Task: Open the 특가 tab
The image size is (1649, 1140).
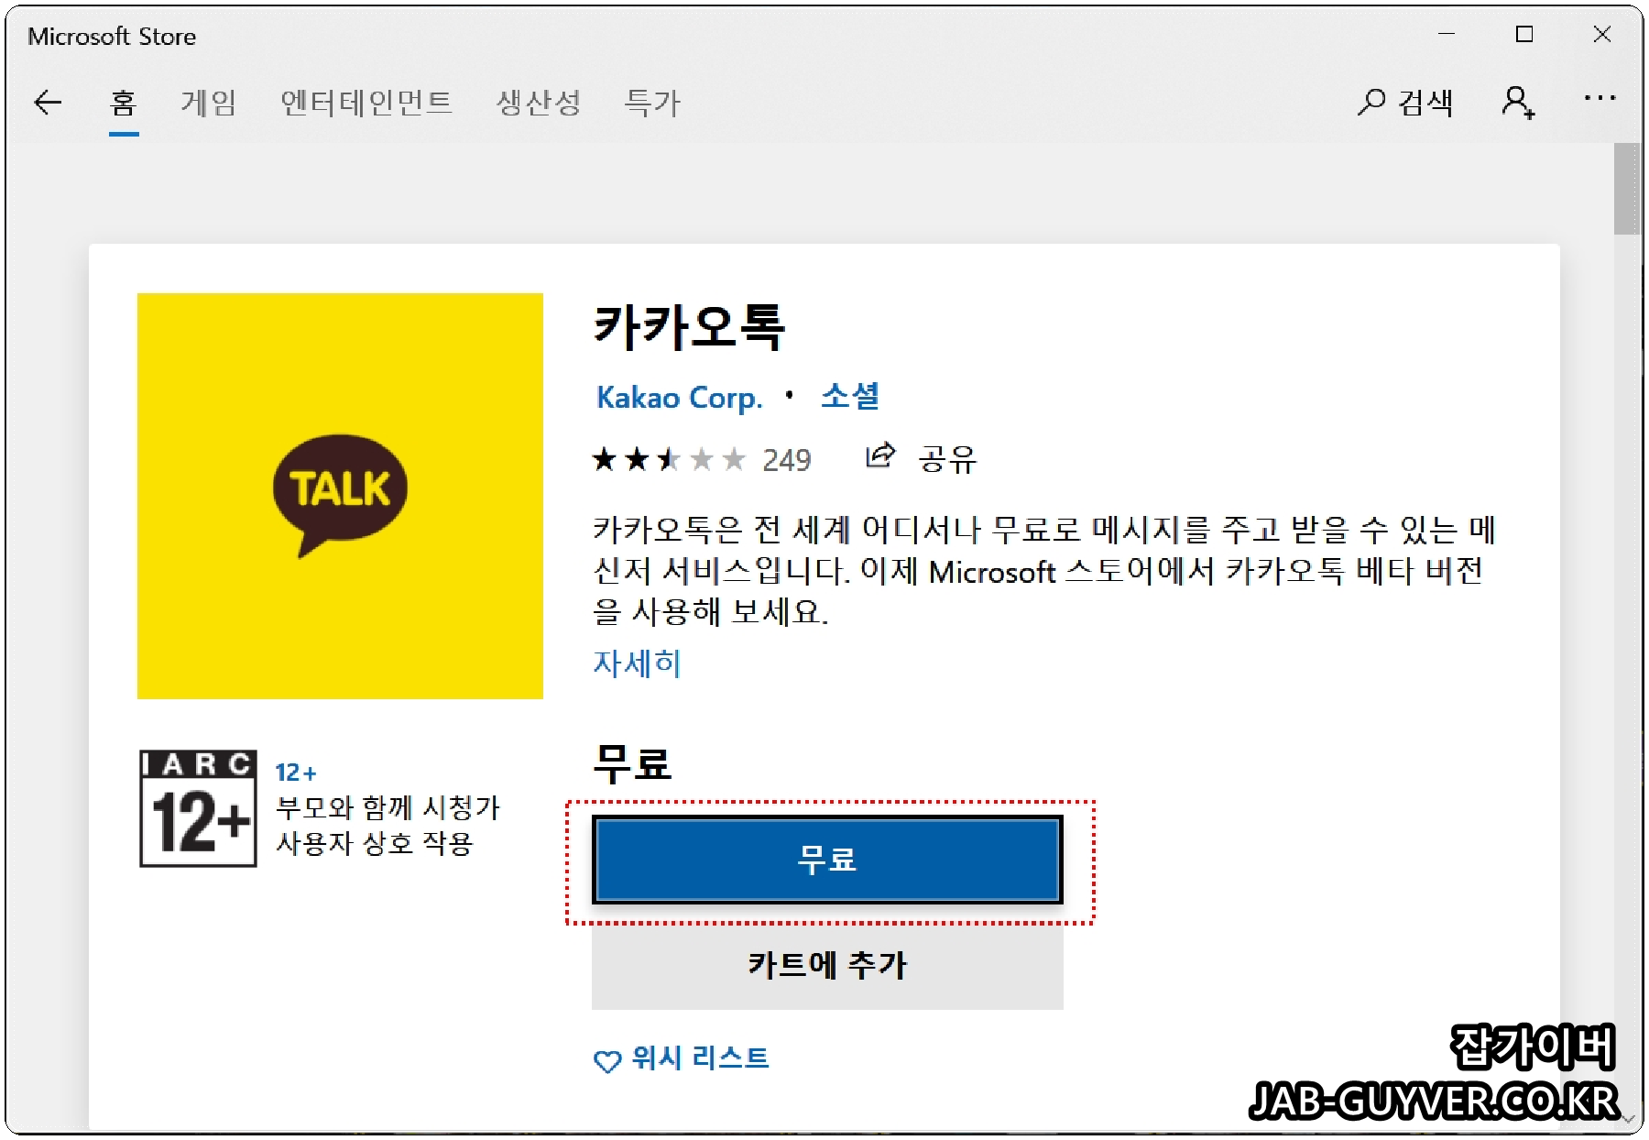Action: [652, 102]
